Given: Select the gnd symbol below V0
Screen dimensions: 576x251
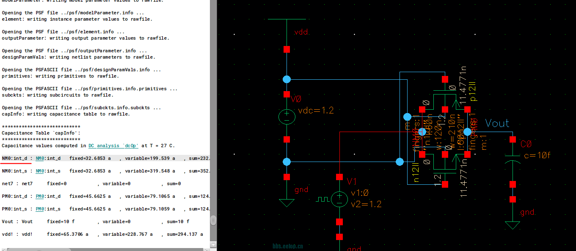Looking at the screenshot, I should 287,202.
